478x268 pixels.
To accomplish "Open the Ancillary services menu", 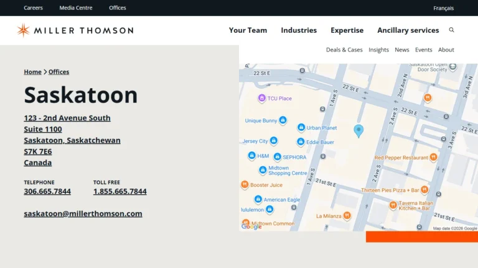I will (408, 30).
